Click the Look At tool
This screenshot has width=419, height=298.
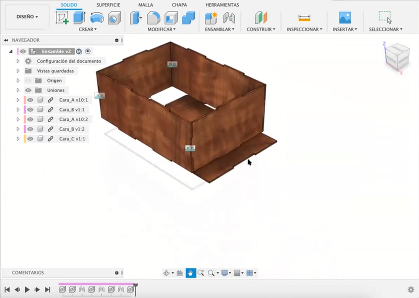180,273
